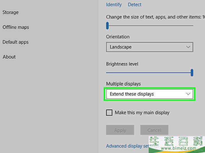The image size is (205, 153).
Task: Click the text size slider handle
Action: [x=107, y=26]
